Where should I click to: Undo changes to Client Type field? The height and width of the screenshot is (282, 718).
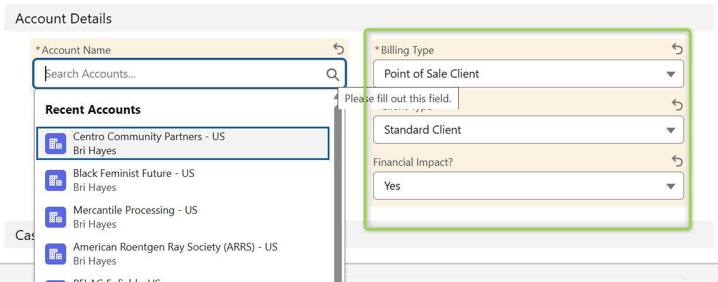pyautogui.click(x=677, y=105)
